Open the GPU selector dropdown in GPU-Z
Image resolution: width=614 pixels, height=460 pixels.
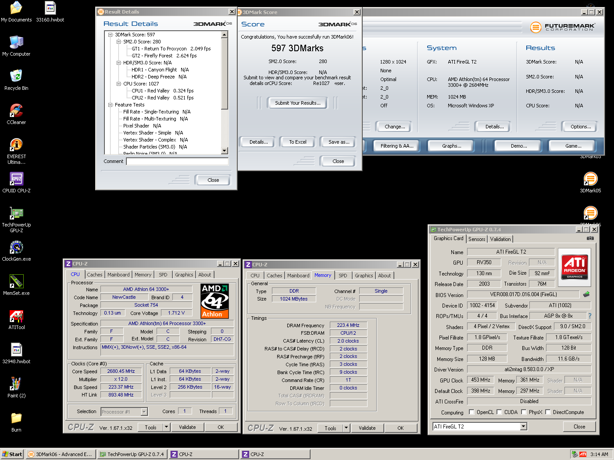524,426
